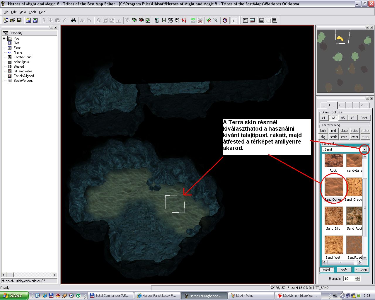Click the Strength value field
The height and width of the screenshot is (300, 375).
[349, 279]
